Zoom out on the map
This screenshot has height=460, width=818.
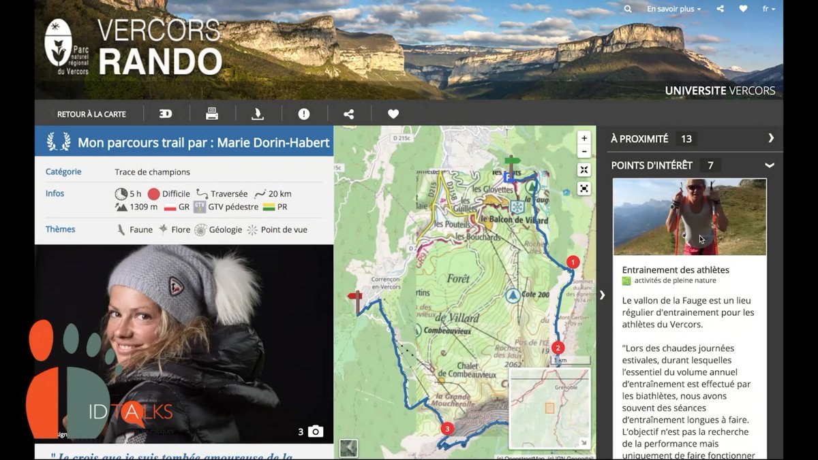[x=584, y=151]
